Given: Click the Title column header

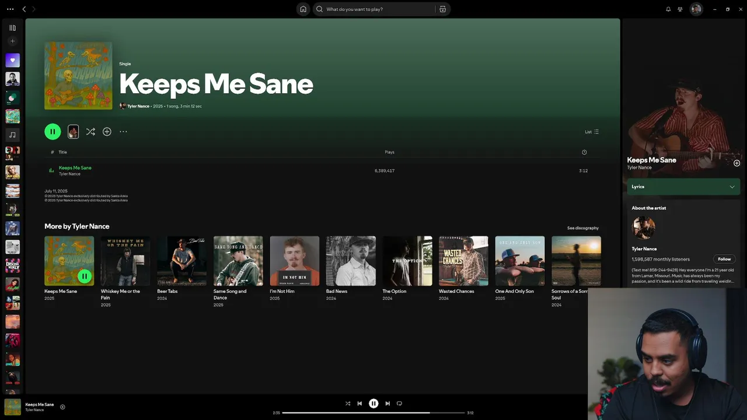Looking at the screenshot, I should pyautogui.click(x=62, y=152).
